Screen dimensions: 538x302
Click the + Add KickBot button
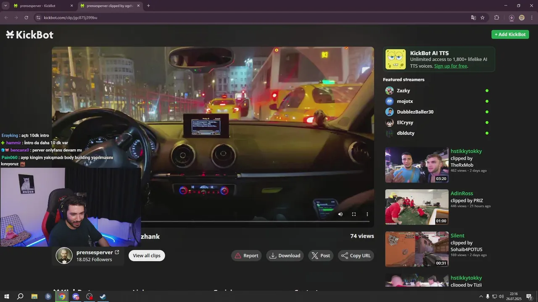(x=510, y=34)
